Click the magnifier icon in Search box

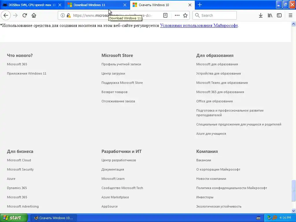click(x=197, y=15)
